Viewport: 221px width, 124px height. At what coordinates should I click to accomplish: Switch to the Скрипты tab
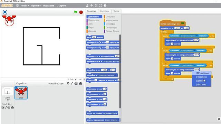pyautogui.click(x=91, y=11)
